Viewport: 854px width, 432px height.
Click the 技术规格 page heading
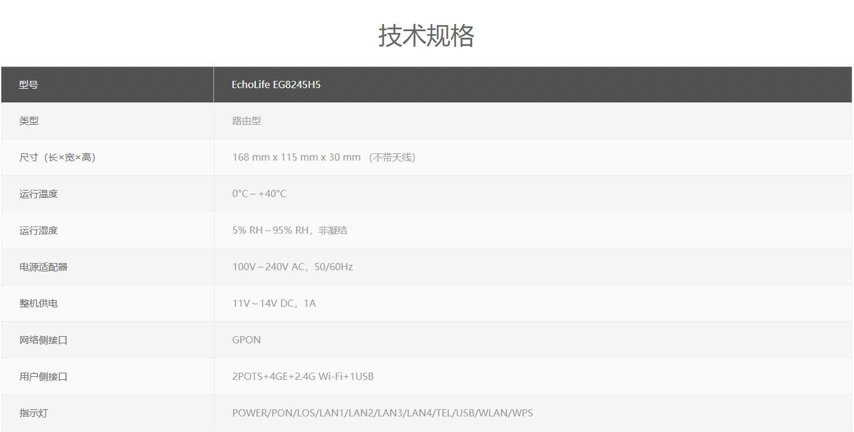pos(426,36)
